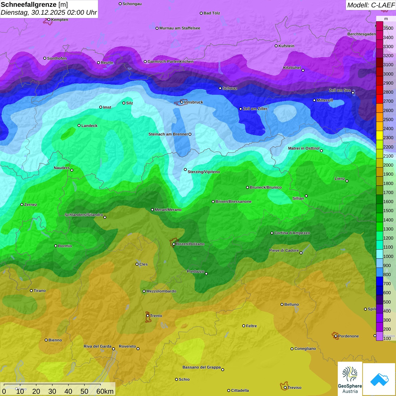The width and height of the screenshot is (396, 396).
Task: Pick the Cortina d'Ampezzo marker dot
Action: pyautogui.click(x=272, y=233)
